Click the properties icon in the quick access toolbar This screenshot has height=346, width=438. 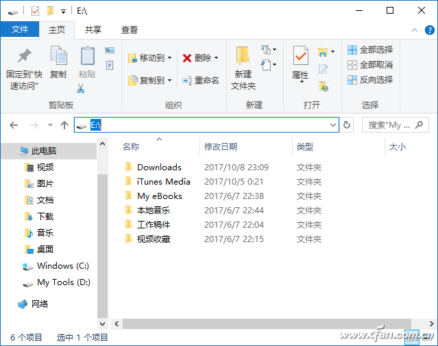click(x=35, y=11)
